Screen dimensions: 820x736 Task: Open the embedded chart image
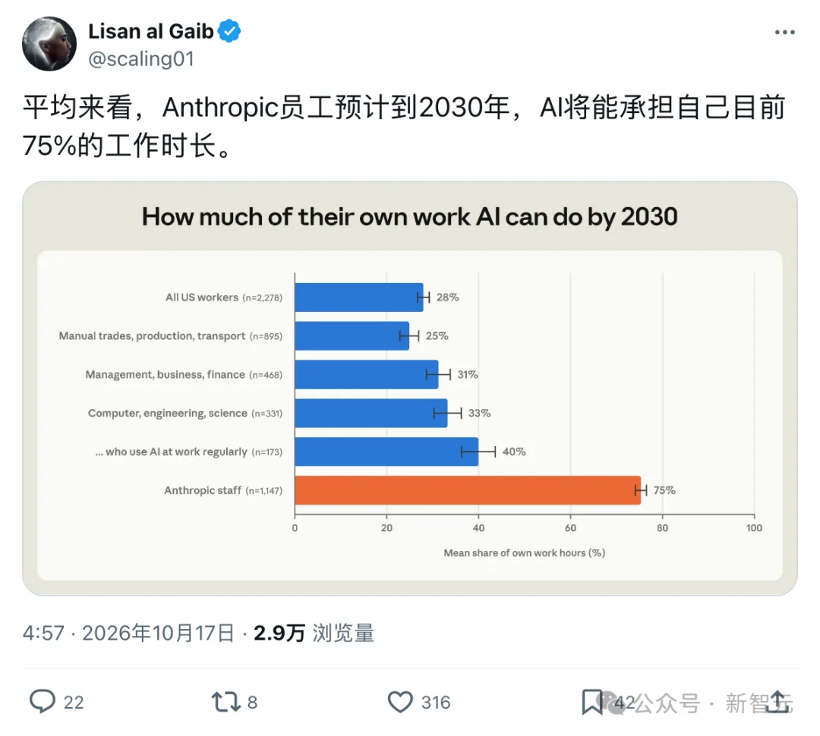click(410, 388)
